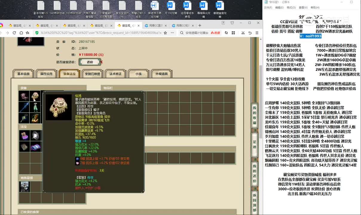Screen dimensions: 361x215
Task: Open desktop file 天稀双魔装备搭配
Action: [x=90, y=10]
